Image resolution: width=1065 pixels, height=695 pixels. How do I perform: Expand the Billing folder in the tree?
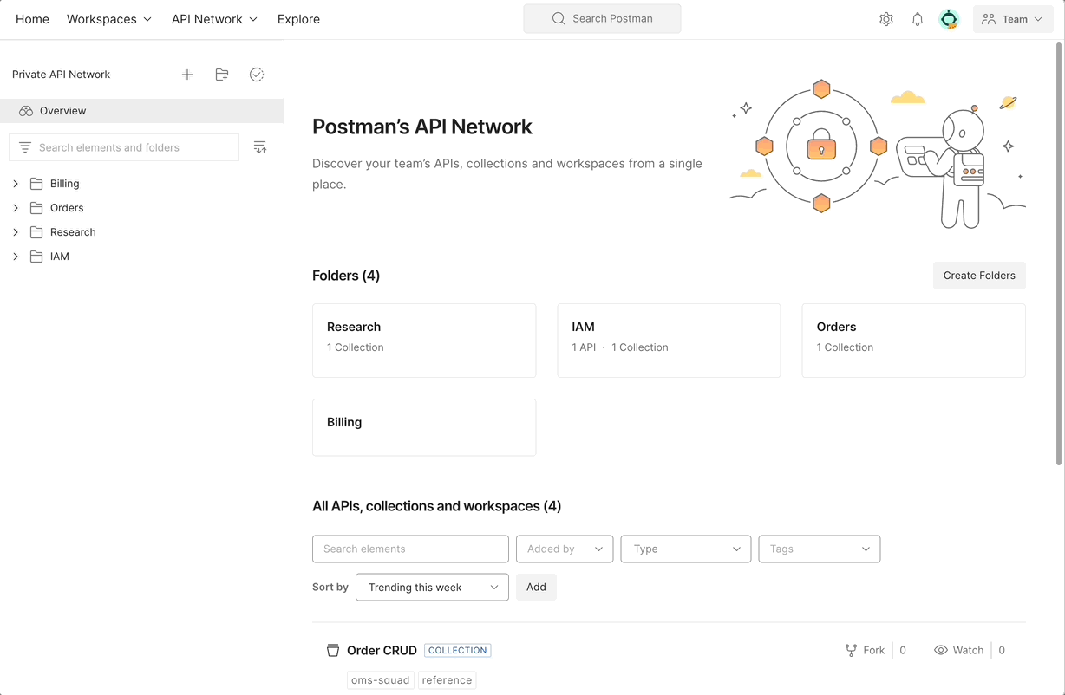15,183
